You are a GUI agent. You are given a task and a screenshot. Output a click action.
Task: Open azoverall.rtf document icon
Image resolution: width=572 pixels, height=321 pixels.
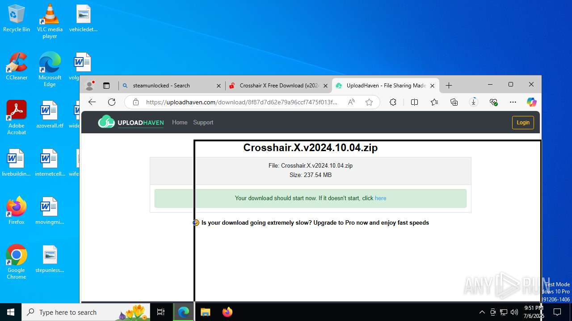tap(50, 115)
